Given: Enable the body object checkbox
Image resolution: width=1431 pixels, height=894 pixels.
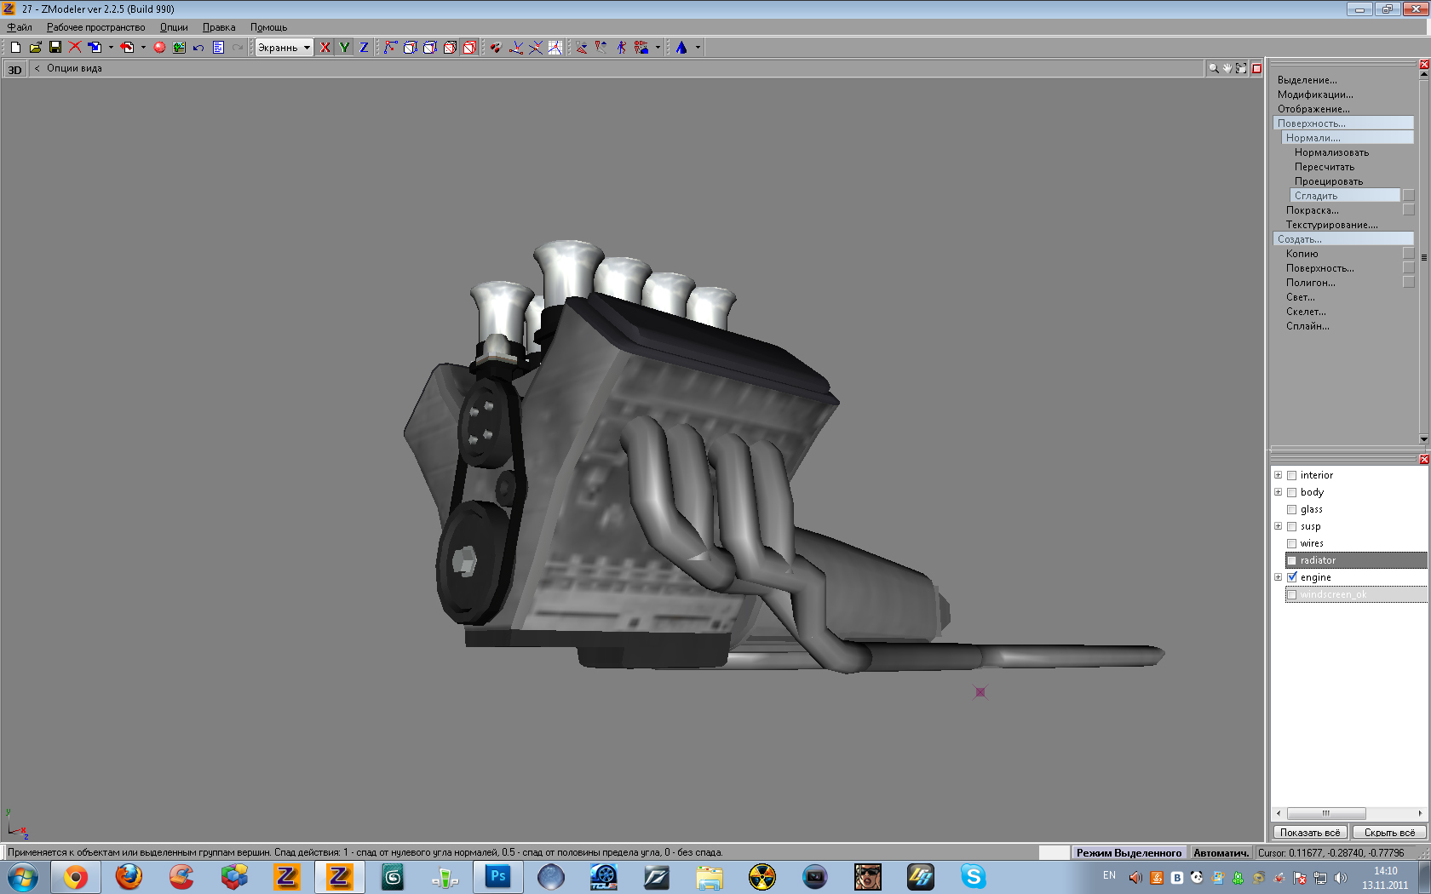Looking at the screenshot, I should (x=1292, y=492).
